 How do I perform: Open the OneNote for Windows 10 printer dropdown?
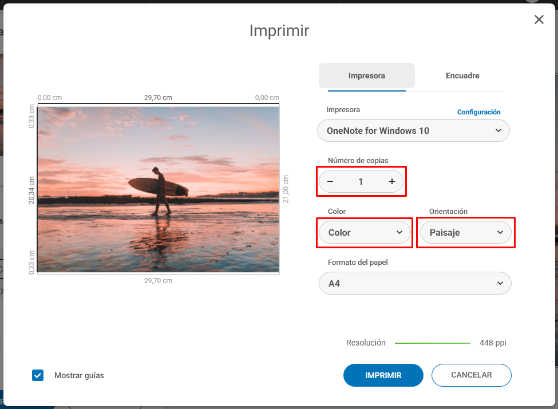[x=413, y=130]
